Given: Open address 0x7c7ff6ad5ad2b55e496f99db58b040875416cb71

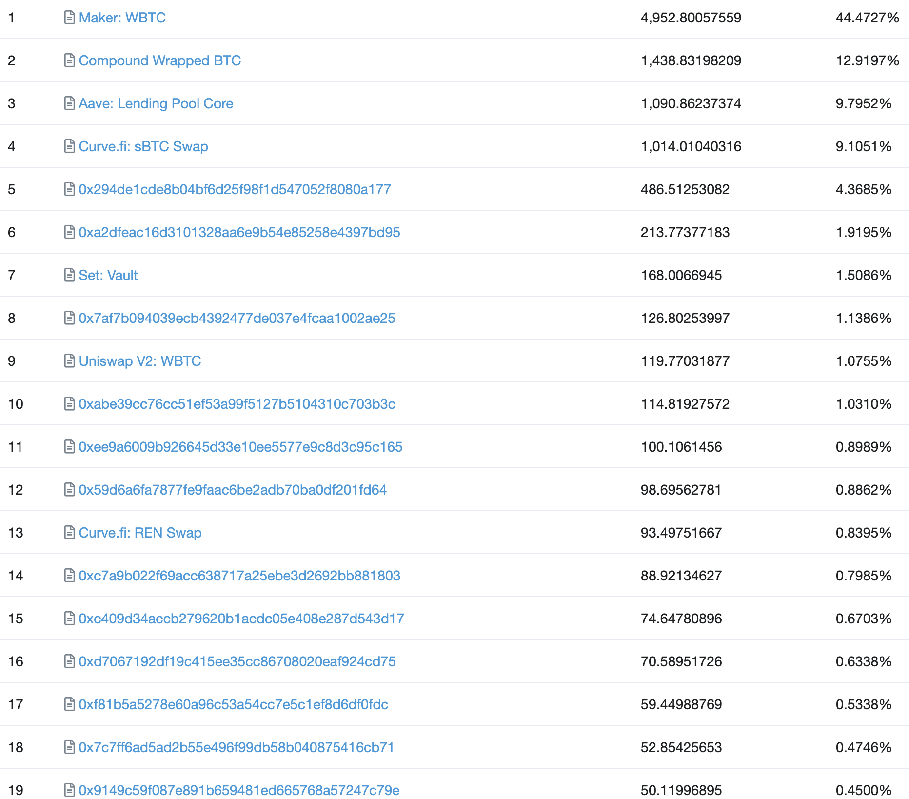Looking at the screenshot, I should pyautogui.click(x=237, y=747).
